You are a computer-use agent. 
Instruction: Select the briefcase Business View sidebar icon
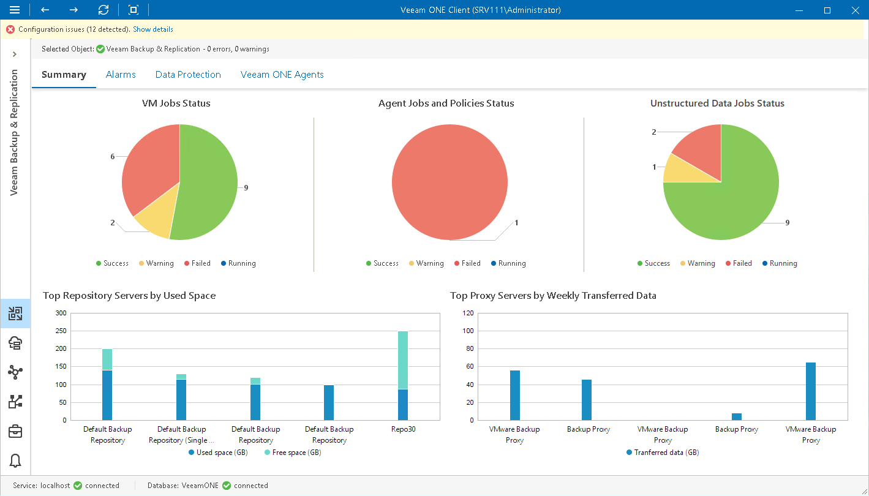click(x=15, y=431)
